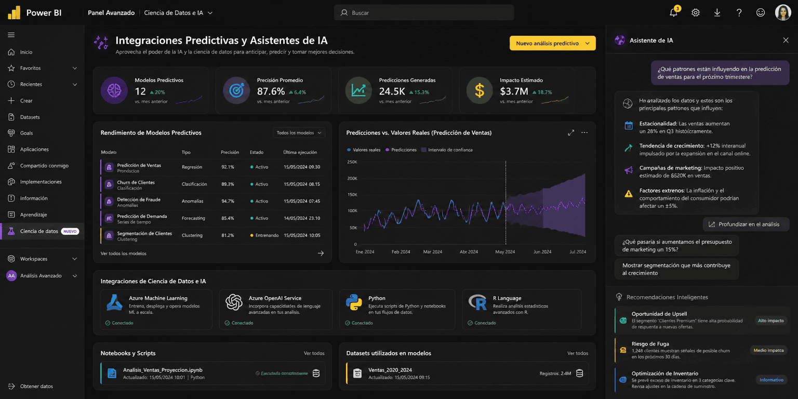Select the Churn de Clientes model row
The image size is (798, 399).
(212, 184)
